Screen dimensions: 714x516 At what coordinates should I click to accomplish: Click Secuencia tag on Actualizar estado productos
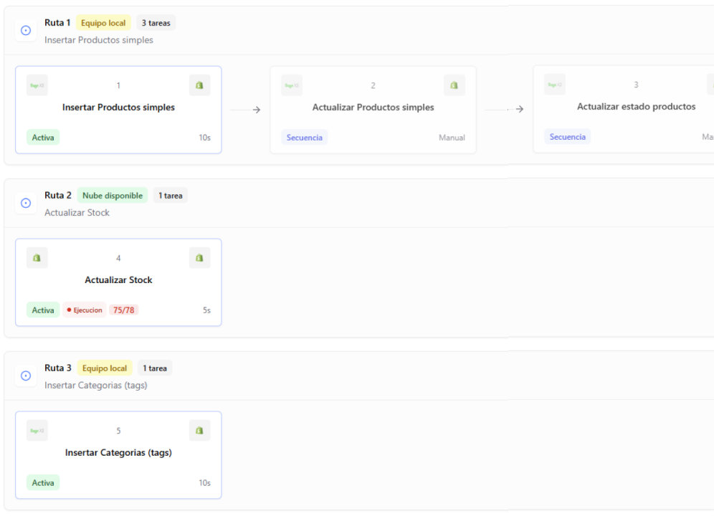click(x=567, y=137)
